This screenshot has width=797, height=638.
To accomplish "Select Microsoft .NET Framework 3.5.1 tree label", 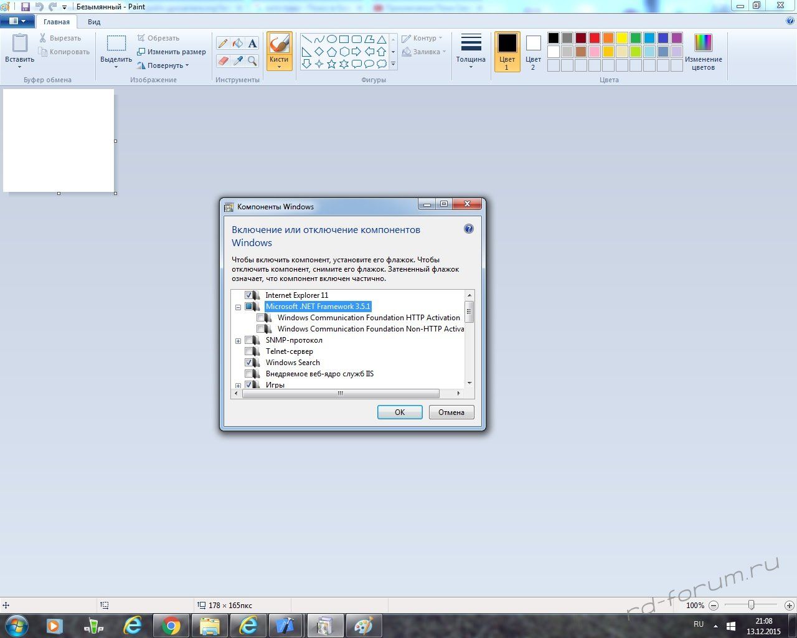I will point(318,306).
